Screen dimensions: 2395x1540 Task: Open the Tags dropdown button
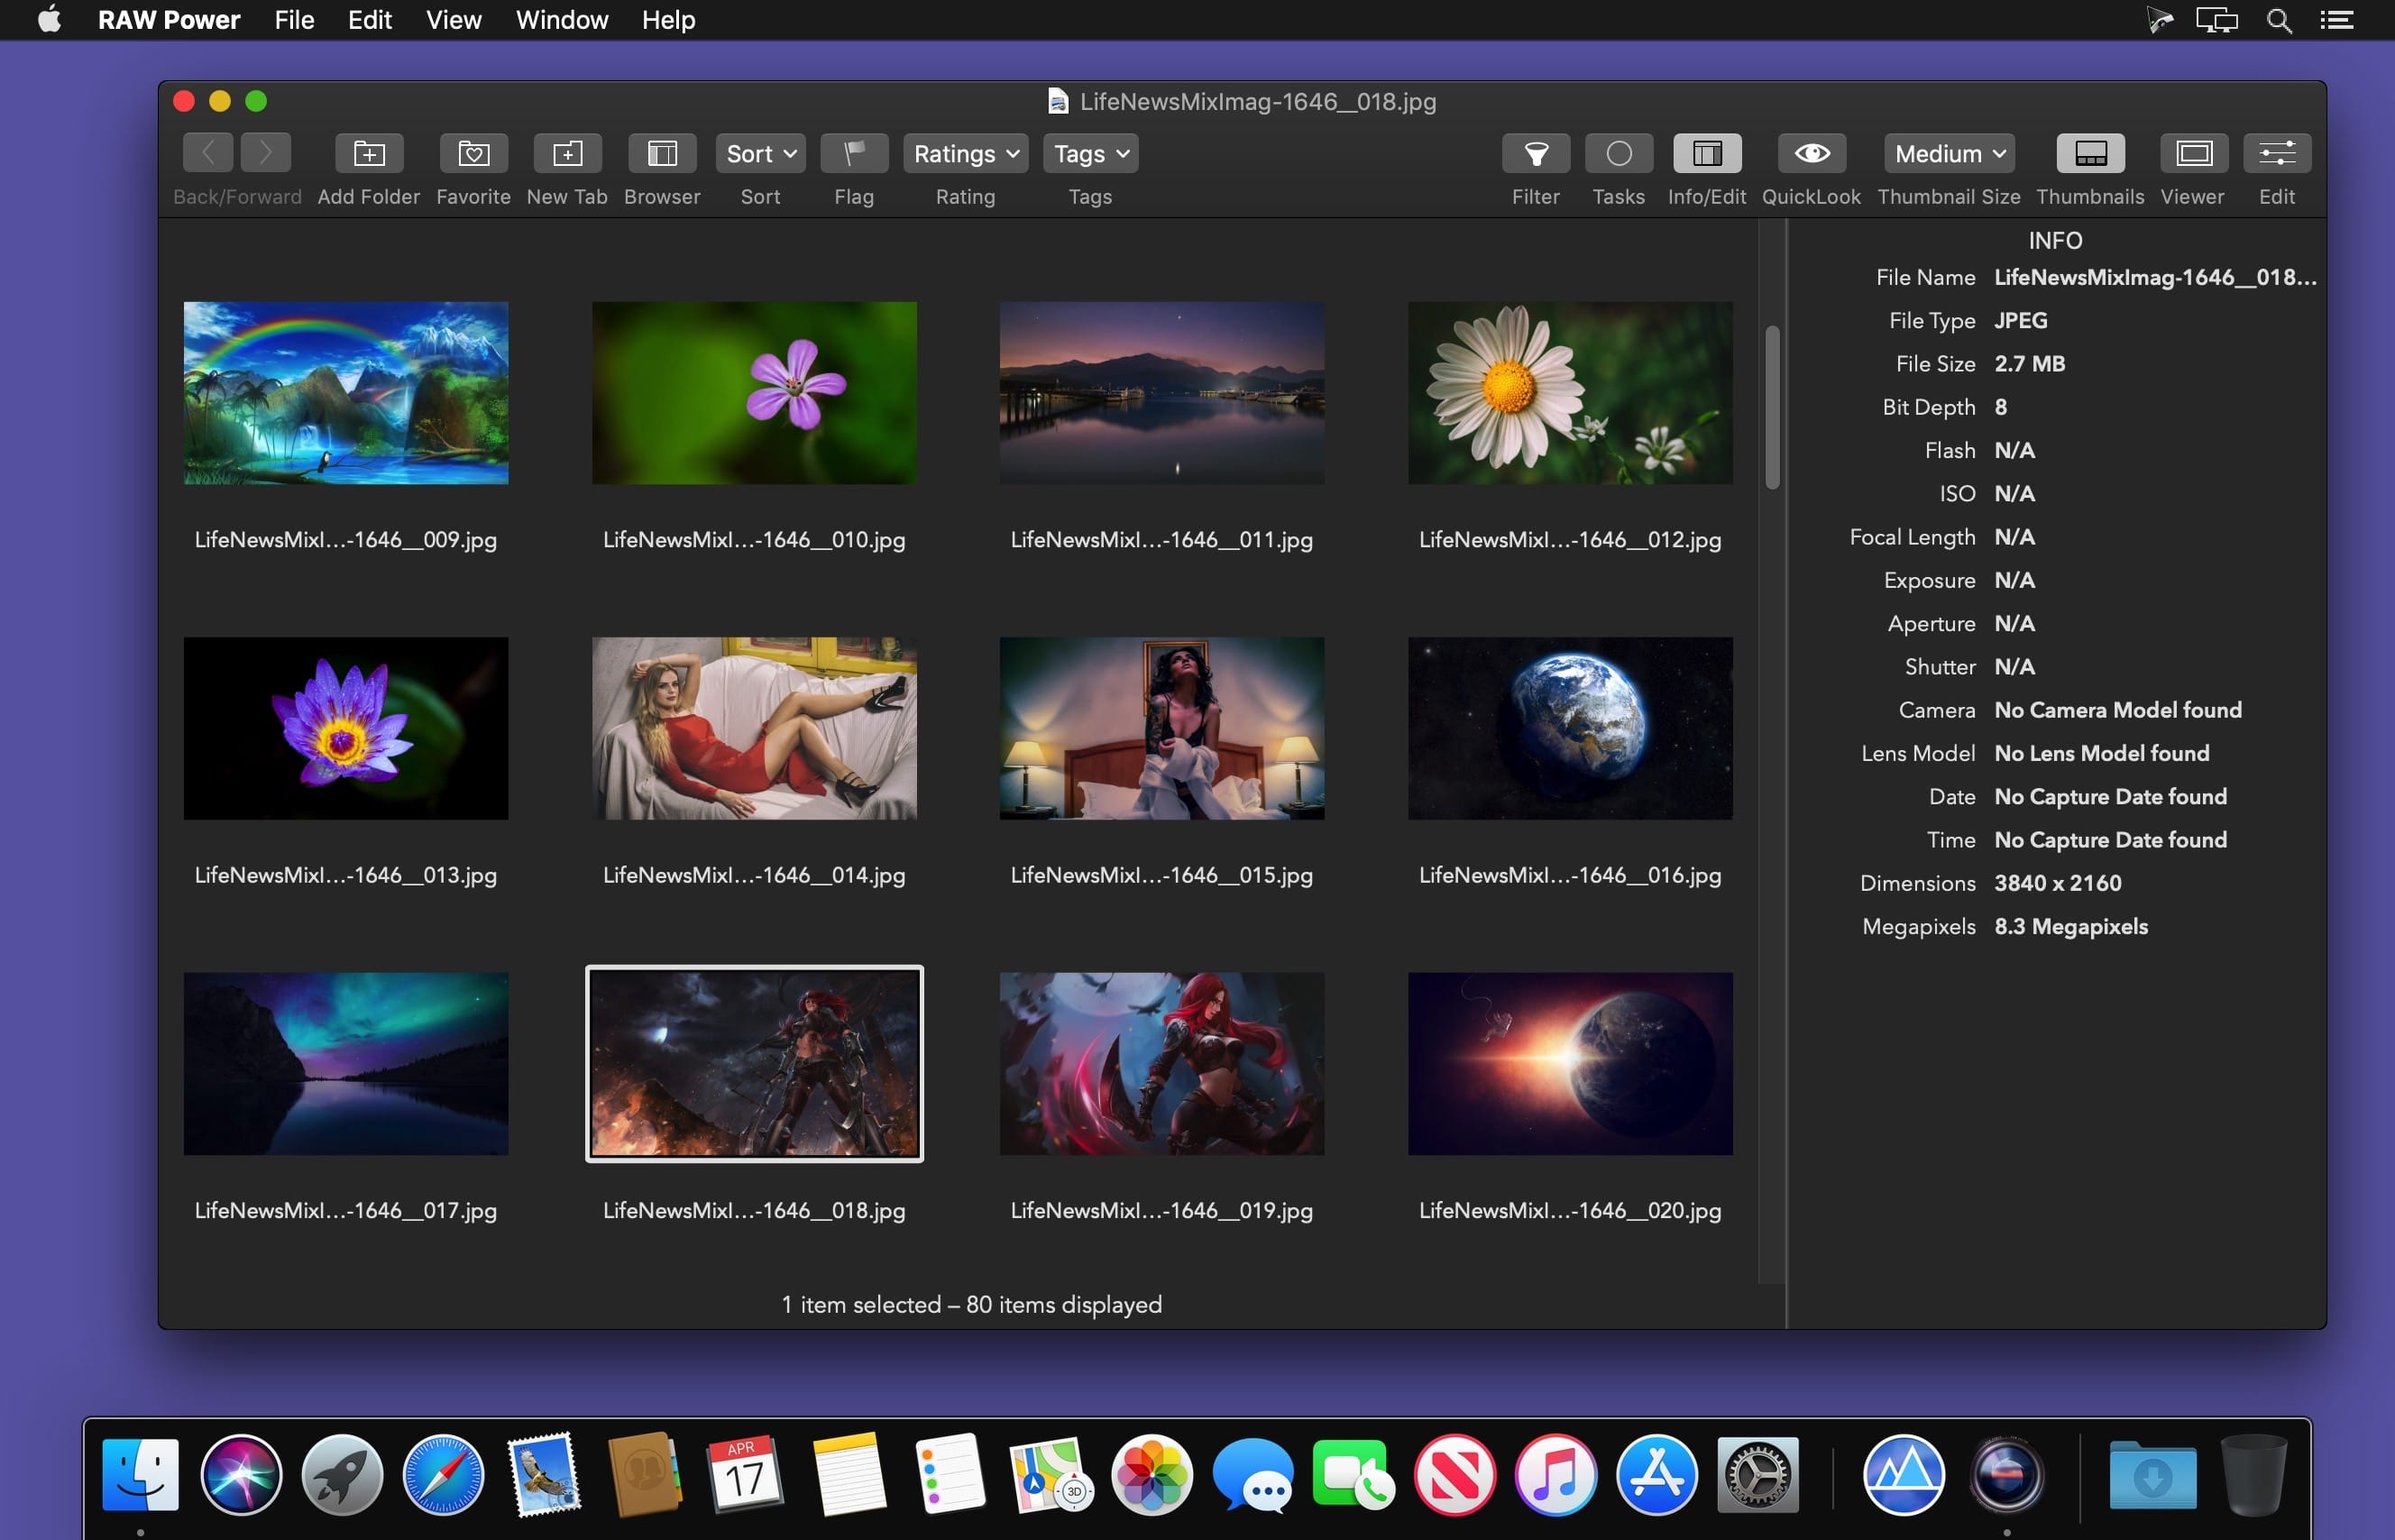[1090, 153]
